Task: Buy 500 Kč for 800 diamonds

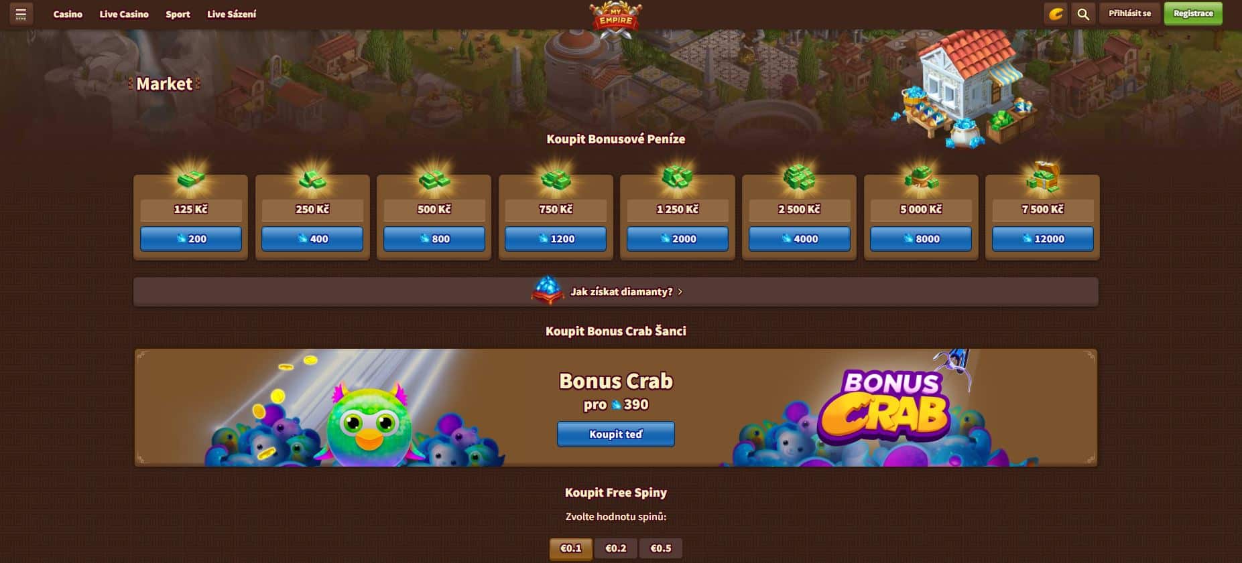Action: [x=434, y=238]
